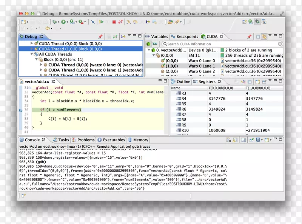
Task: Expand CUDA Thread (0,0,0) Block (0,0,0)
Action: [x=32, y=44]
